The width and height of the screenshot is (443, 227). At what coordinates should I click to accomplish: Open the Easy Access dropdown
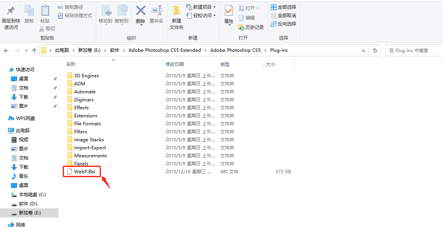(201, 15)
